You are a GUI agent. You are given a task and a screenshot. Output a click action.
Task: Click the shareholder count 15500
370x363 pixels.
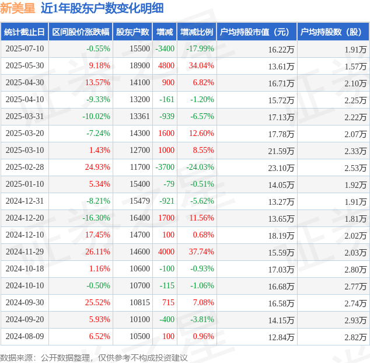coord(139,48)
